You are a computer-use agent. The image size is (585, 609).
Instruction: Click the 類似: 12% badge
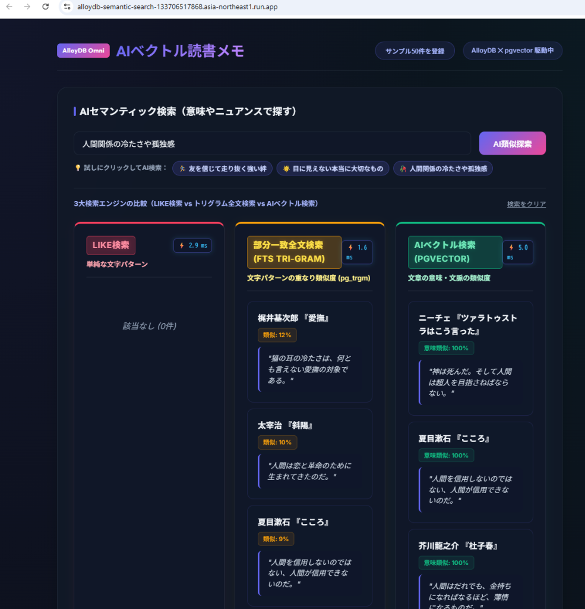(x=277, y=335)
